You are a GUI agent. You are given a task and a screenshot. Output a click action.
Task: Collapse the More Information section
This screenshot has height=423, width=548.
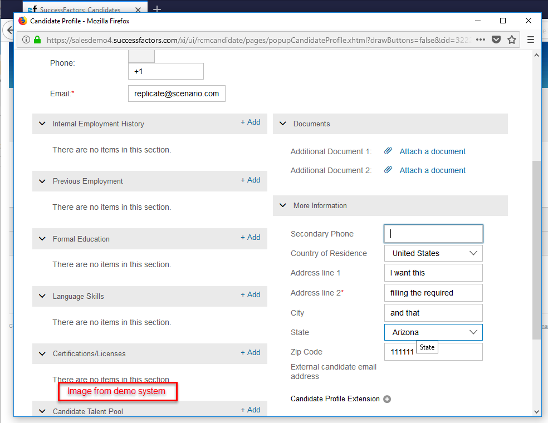pos(283,205)
